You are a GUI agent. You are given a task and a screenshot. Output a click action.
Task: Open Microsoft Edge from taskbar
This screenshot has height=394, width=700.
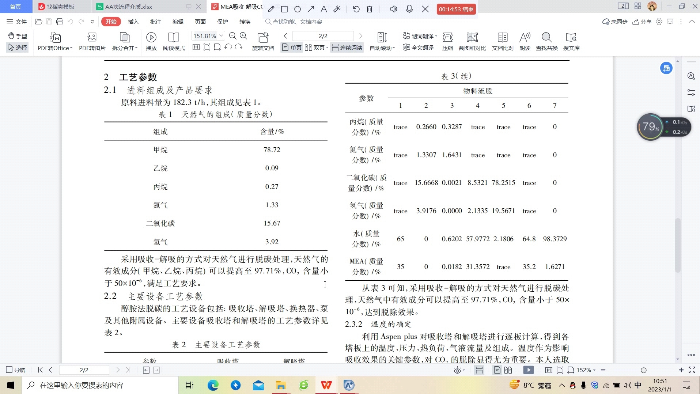pos(213,385)
